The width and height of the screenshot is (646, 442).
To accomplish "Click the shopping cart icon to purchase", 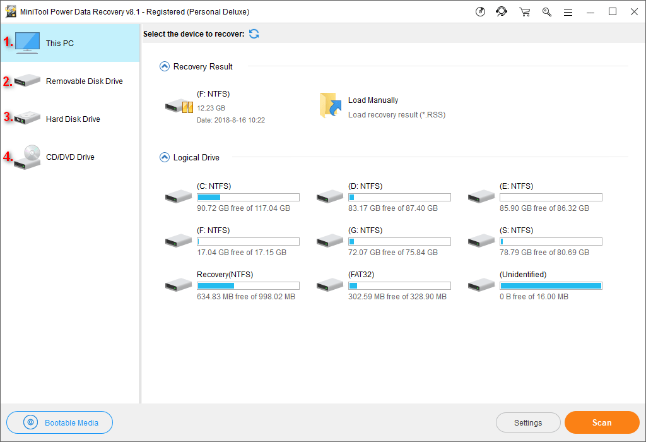I will point(524,11).
